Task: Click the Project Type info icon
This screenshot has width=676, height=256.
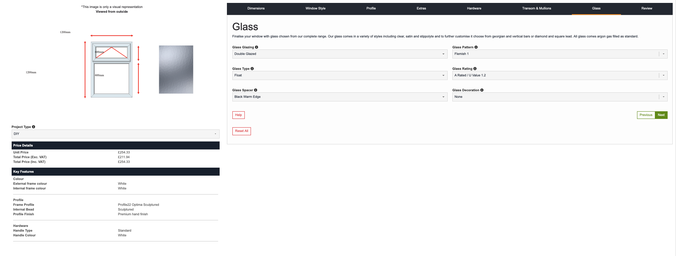Action: click(x=34, y=127)
